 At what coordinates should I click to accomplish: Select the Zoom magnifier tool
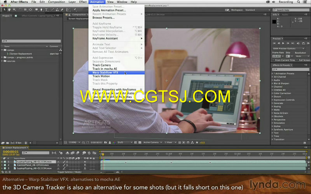click(14, 9)
